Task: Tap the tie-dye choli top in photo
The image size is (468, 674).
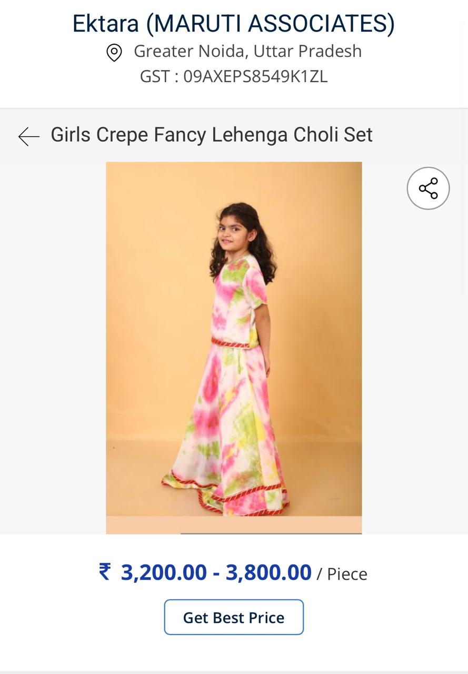Action: [240, 300]
